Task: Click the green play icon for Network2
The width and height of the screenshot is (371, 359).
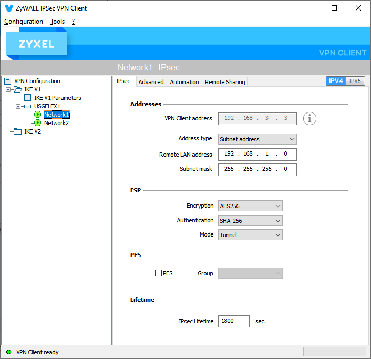Action: [x=38, y=123]
